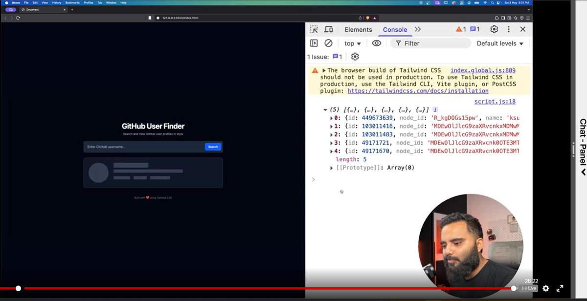Viewport: 587px width, 301px height.
Task: Open DevTools settings gear
Action: point(494,29)
